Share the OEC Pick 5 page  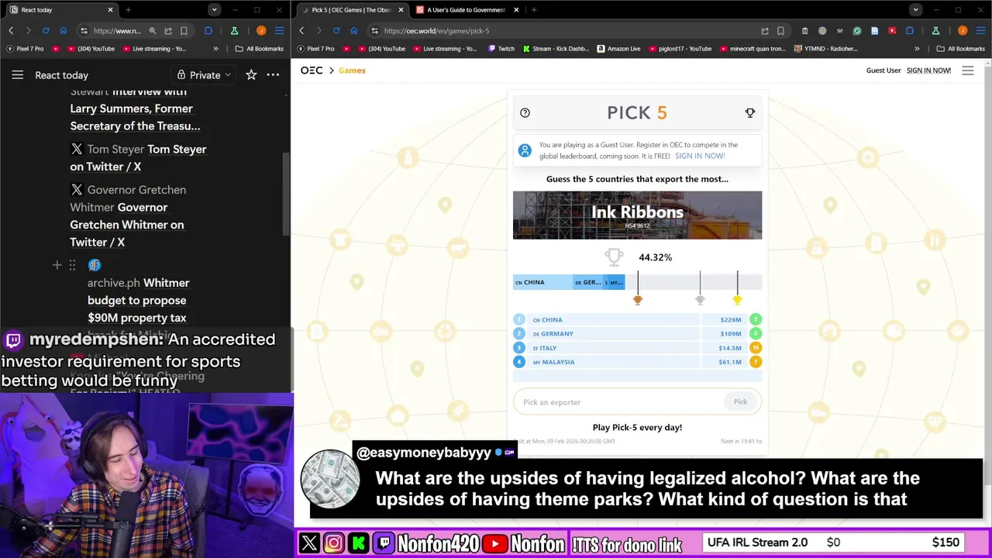765,31
